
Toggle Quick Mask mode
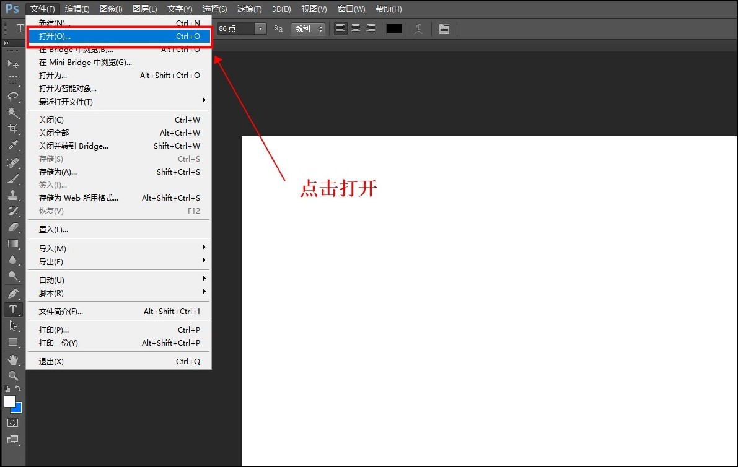tap(12, 422)
